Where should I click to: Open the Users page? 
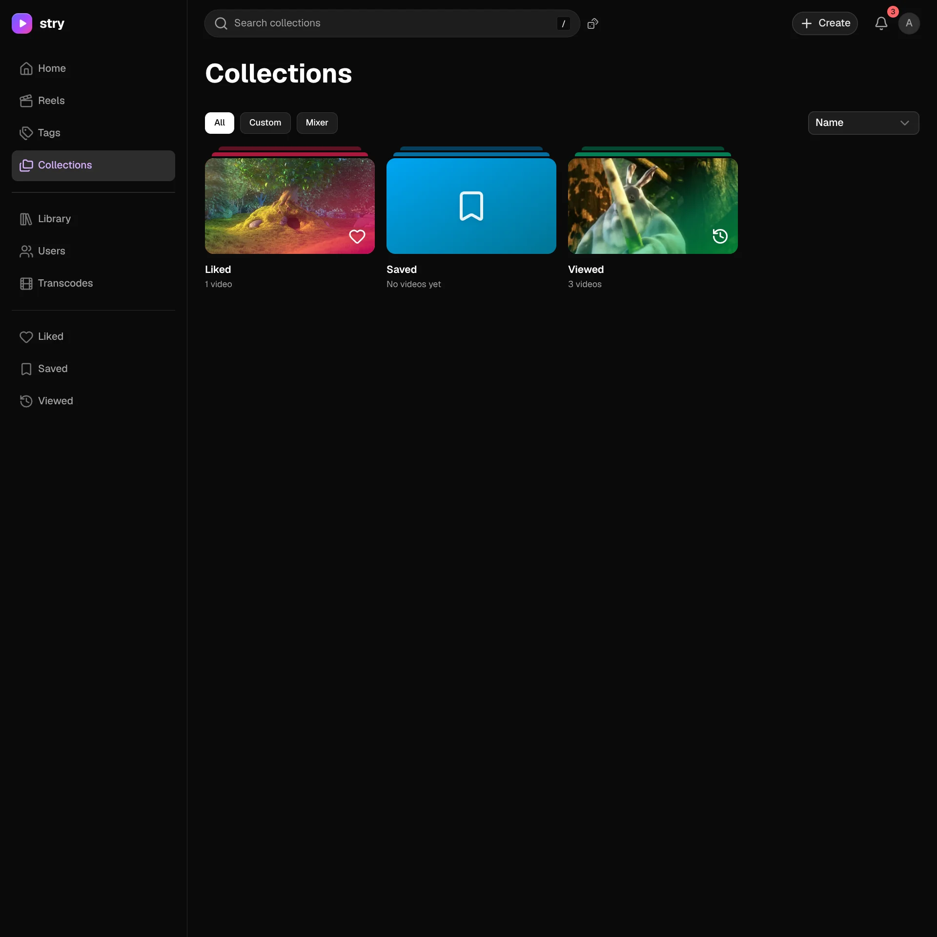coord(93,251)
